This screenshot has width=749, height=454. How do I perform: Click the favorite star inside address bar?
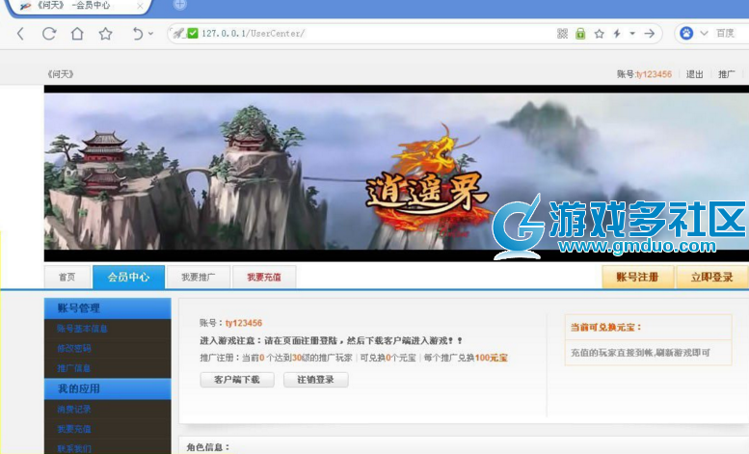point(599,34)
